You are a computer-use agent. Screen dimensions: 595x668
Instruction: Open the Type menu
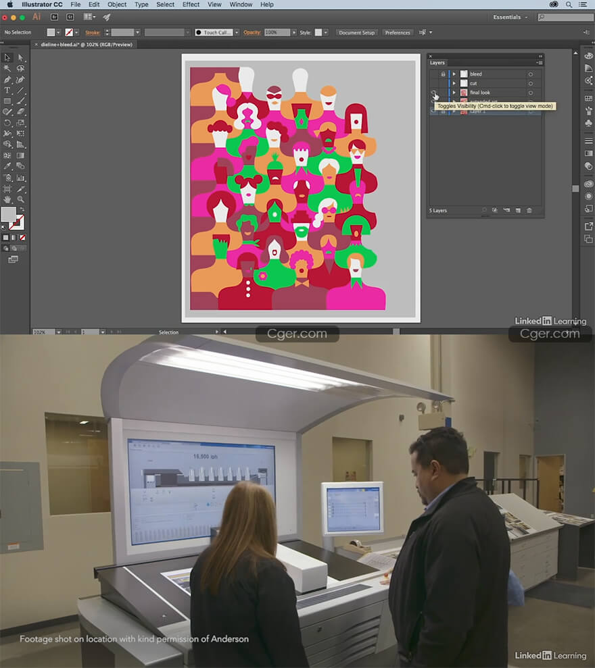[141, 4]
